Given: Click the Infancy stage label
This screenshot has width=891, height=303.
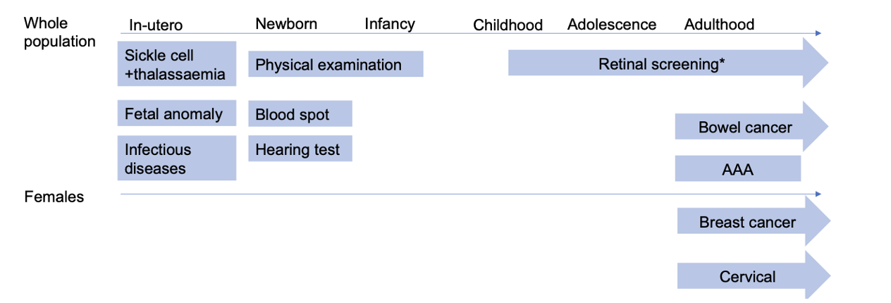Looking at the screenshot, I should (390, 24).
